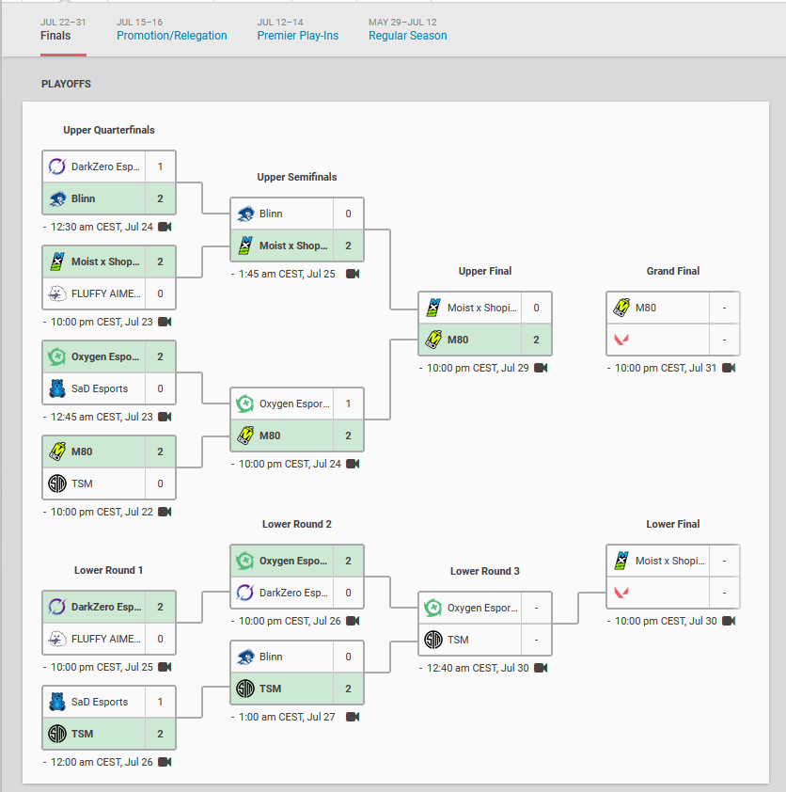
Task: Switch to the Premier Play-Ins tab
Action: click(298, 36)
